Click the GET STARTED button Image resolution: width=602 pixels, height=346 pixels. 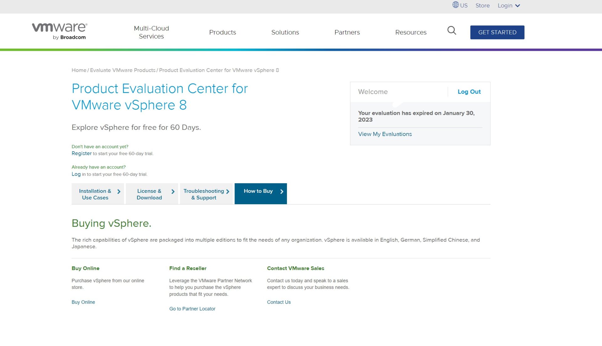tap(497, 32)
